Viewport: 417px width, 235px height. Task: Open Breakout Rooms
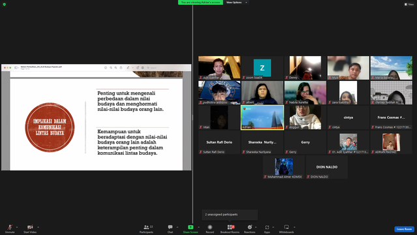(230, 228)
